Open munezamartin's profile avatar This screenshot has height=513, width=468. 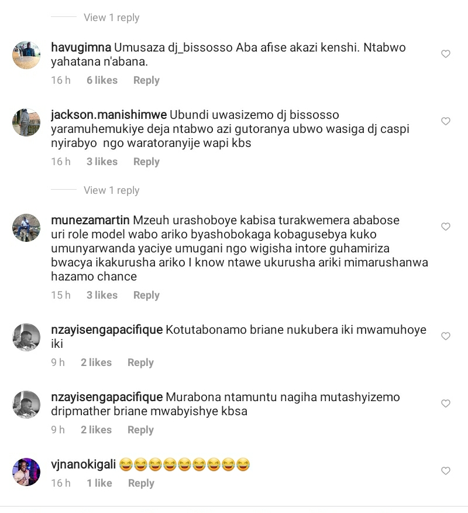coord(26,228)
